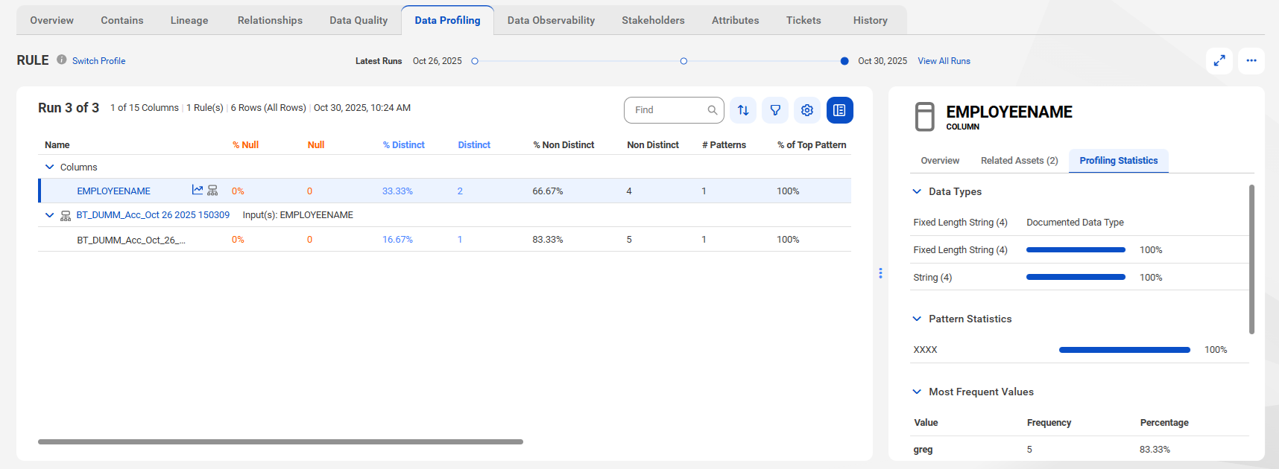Sort by the Distinct column header

click(474, 145)
